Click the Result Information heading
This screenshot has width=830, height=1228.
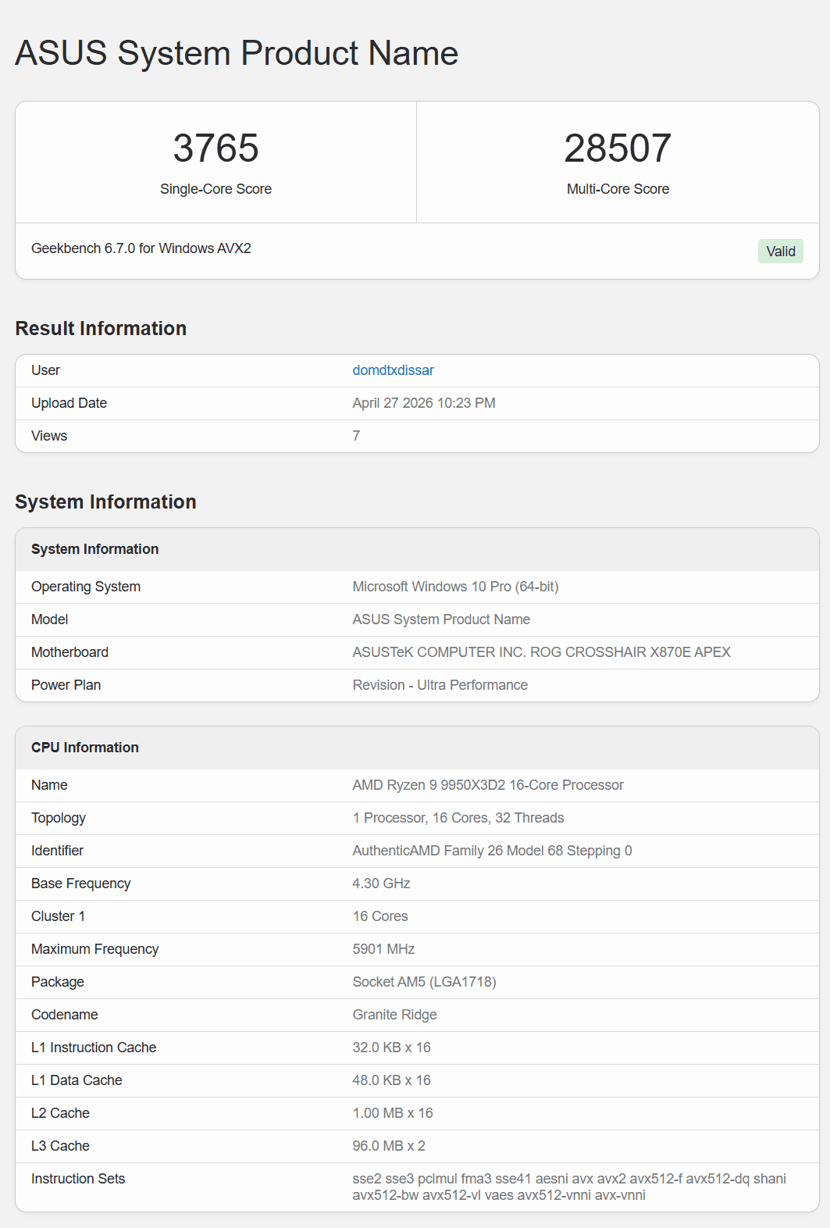coord(101,328)
